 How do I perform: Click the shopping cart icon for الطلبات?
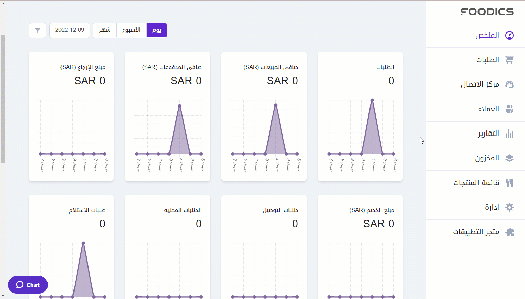[x=509, y=60]
